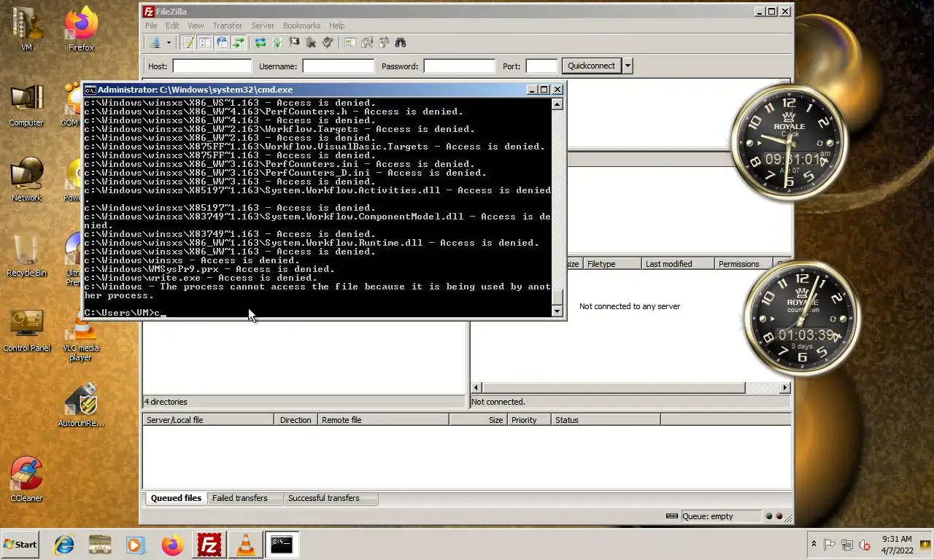The height and width of the screenshot is (560, 934).
Task: Open the Site Manager in FileZilla
Action: (155, 42)
